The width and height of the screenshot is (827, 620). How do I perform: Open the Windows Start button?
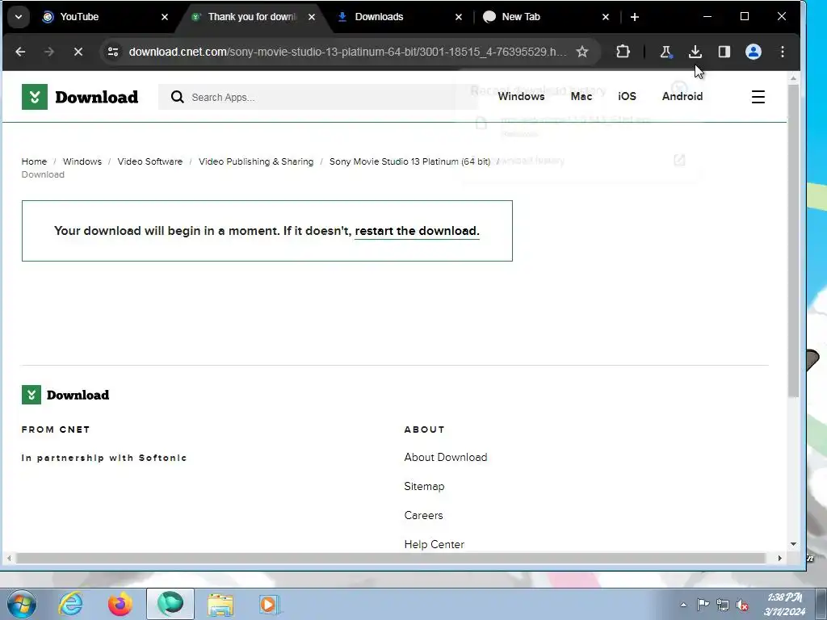[x=21, y=604]
